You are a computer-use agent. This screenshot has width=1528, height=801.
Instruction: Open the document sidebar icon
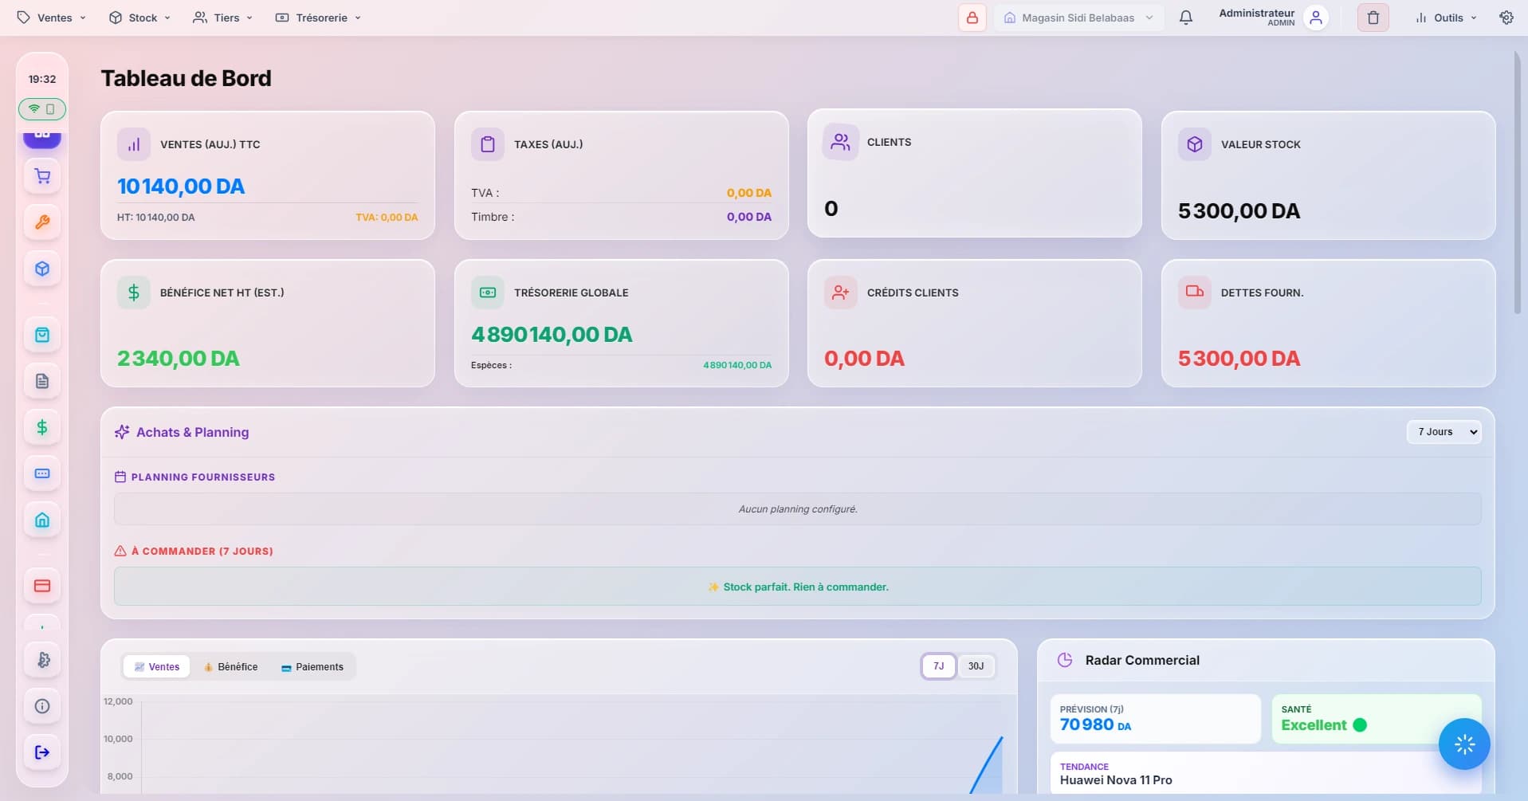click(42, 381)
